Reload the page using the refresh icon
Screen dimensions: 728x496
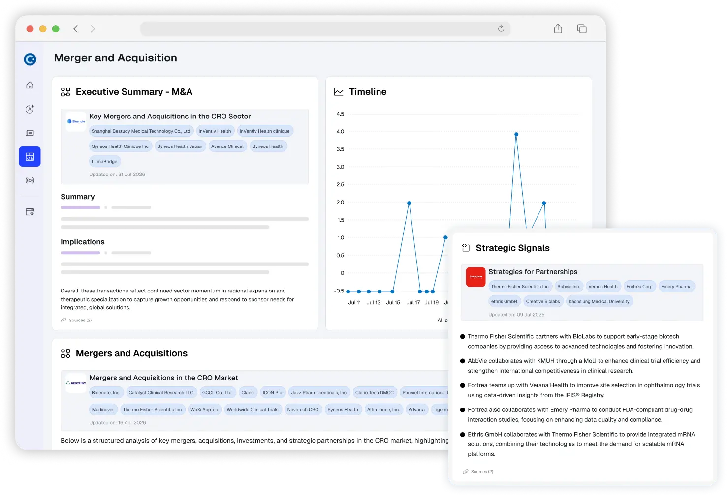pyautogui.click(x=501, y=29)
